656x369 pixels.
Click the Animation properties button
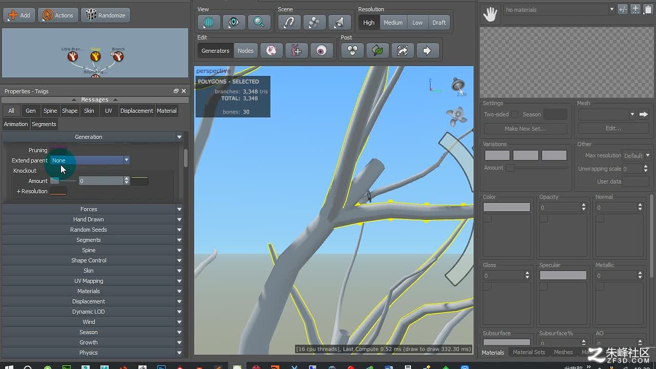[x=16, y=124]
